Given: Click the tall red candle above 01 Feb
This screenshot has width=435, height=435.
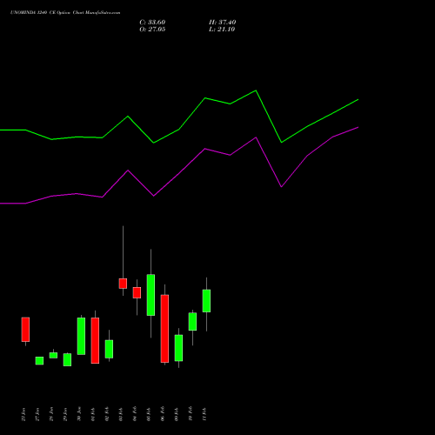Looking at the screenshot, I should pos(95,340).
